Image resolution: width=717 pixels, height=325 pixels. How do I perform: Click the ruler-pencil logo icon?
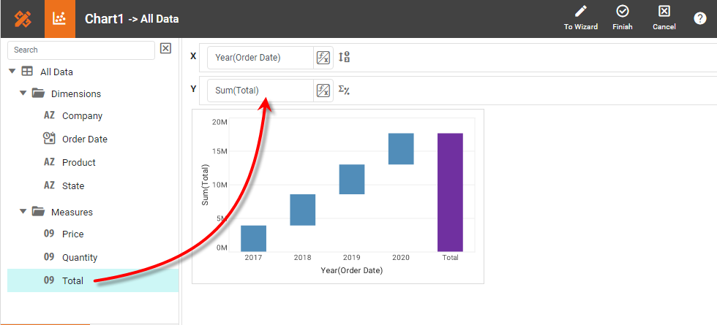pyautogui.click(x=22, y=19)
